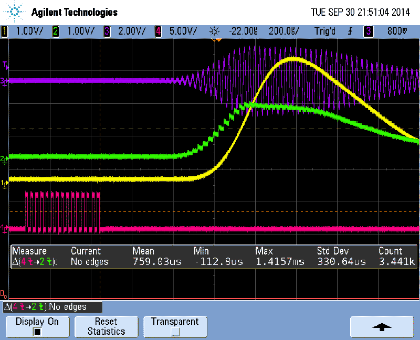Click the Trig'd status indicator

pyautogui.click(x=324, y=31)
